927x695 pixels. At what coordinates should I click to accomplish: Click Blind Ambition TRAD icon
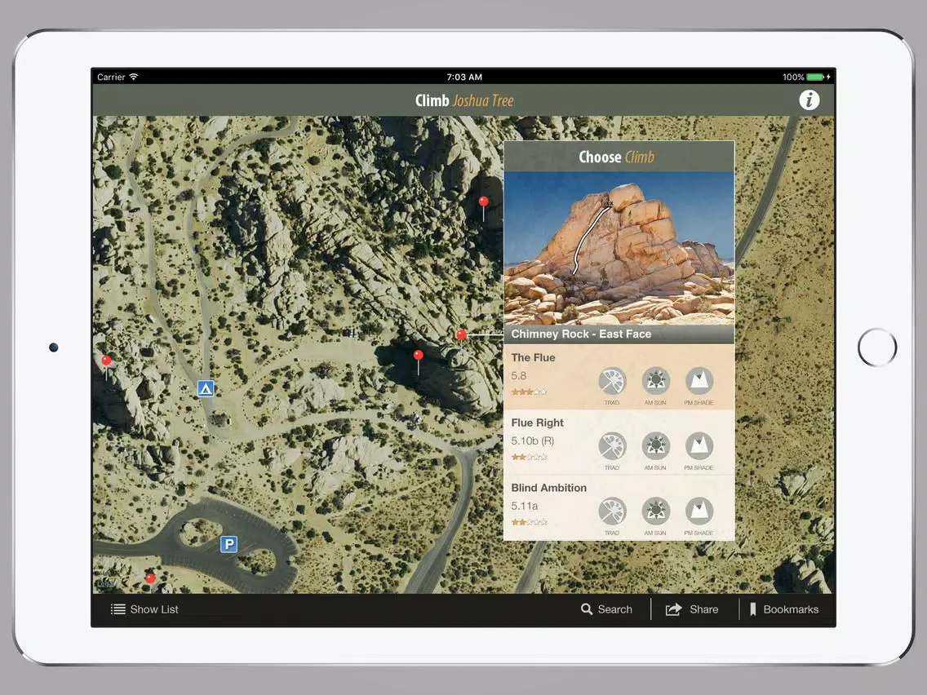point(612,511)
